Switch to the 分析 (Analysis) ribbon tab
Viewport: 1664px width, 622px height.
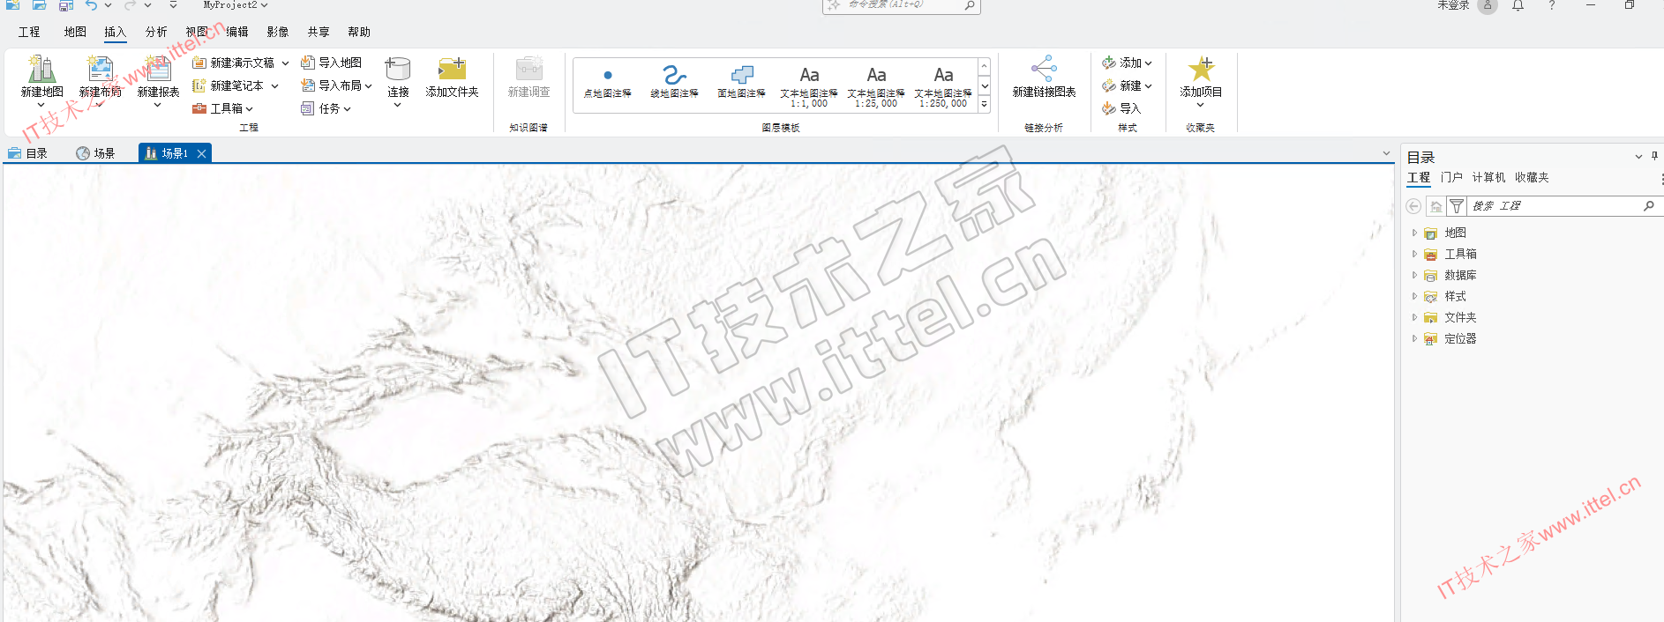(156, 32)
